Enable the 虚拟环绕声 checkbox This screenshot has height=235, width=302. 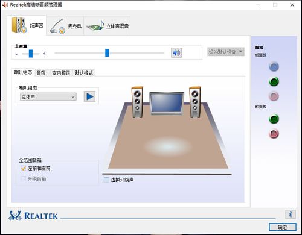point(106,180)
